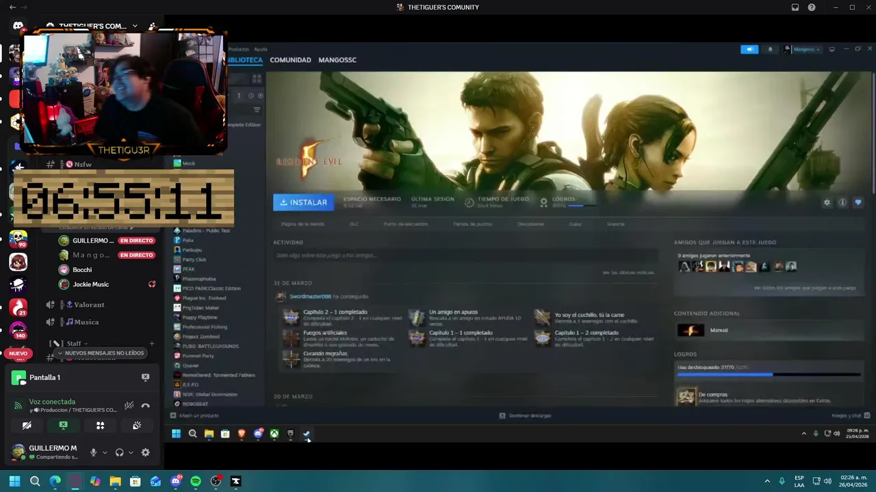Toggle Discord camera button
The image size is (876, 492).
pos(27,425)
